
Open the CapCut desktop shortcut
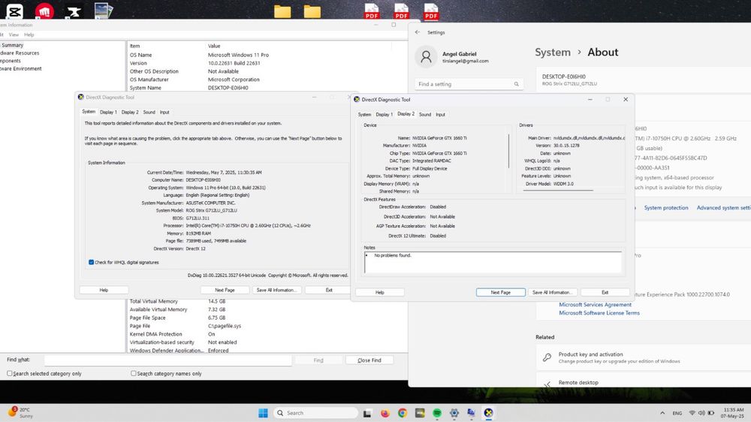[x=15, y=11]
